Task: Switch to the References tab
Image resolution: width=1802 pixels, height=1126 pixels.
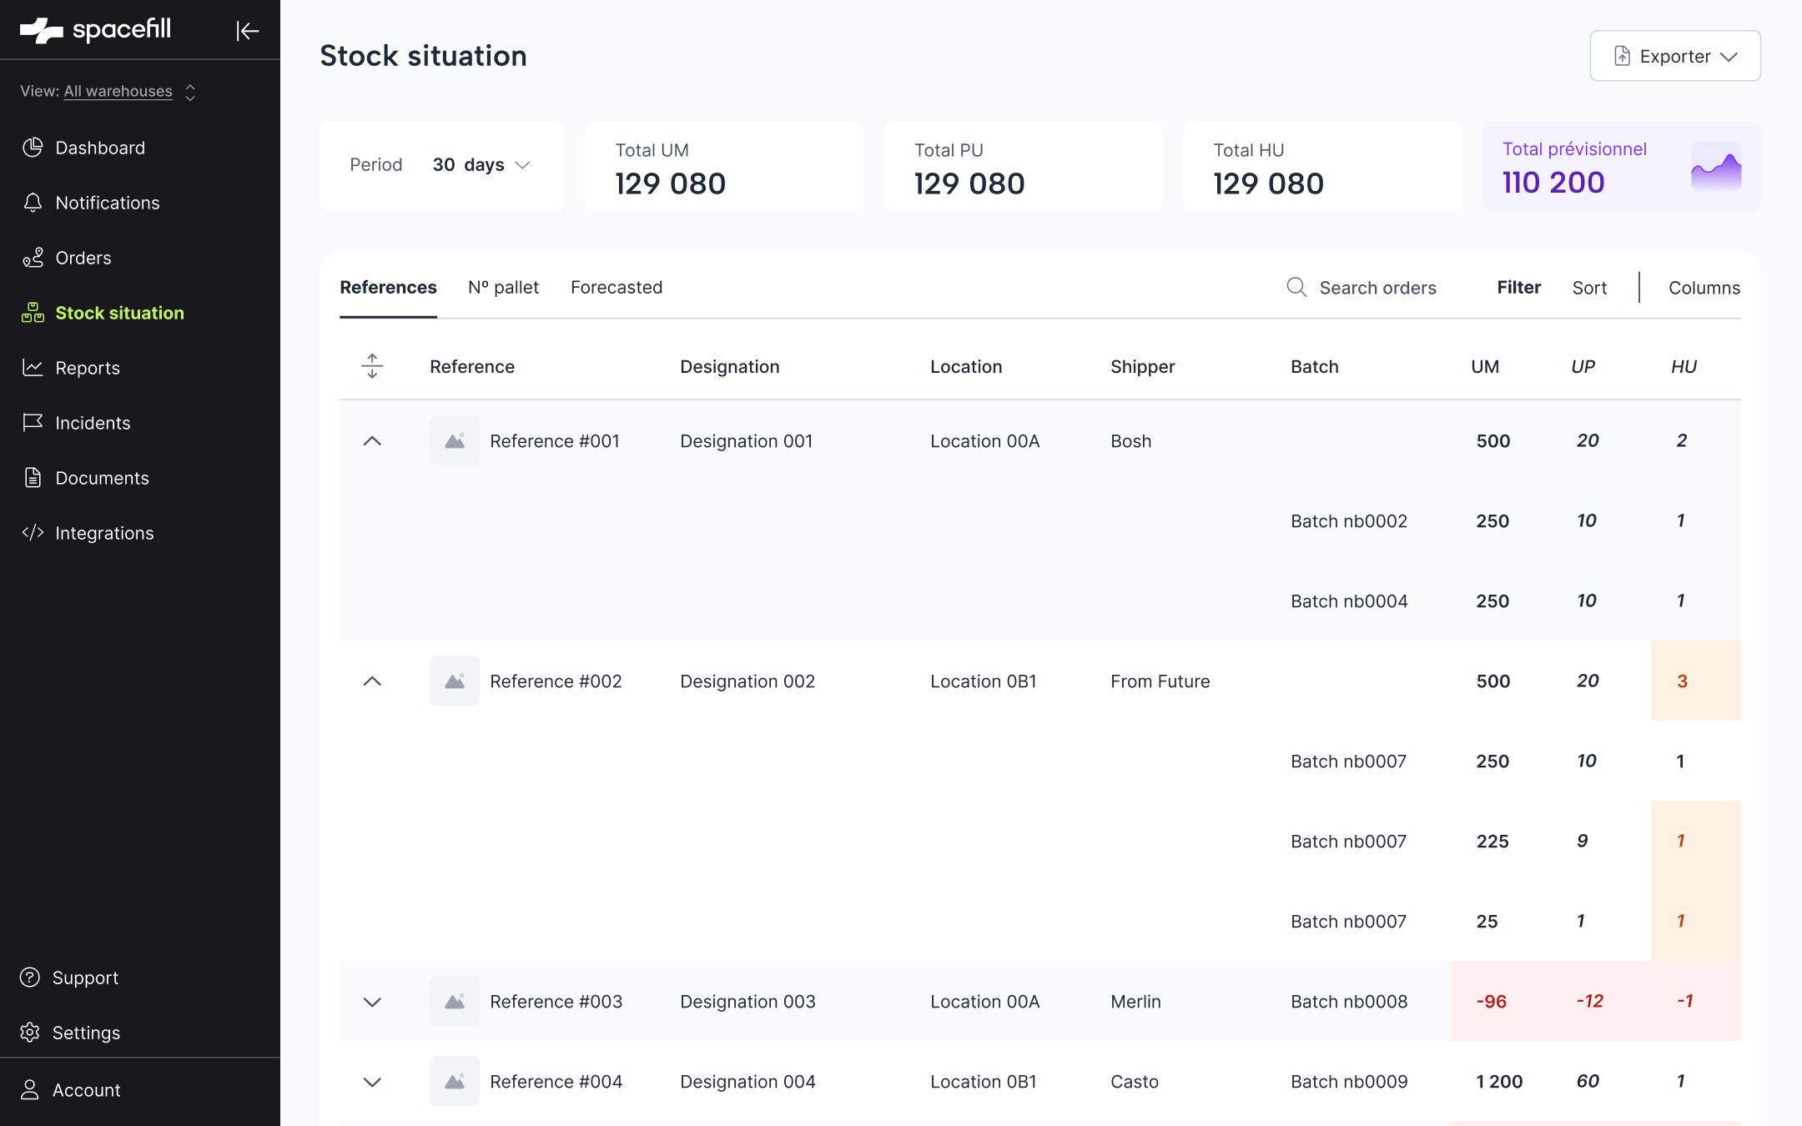Action: tap(388, 288)
